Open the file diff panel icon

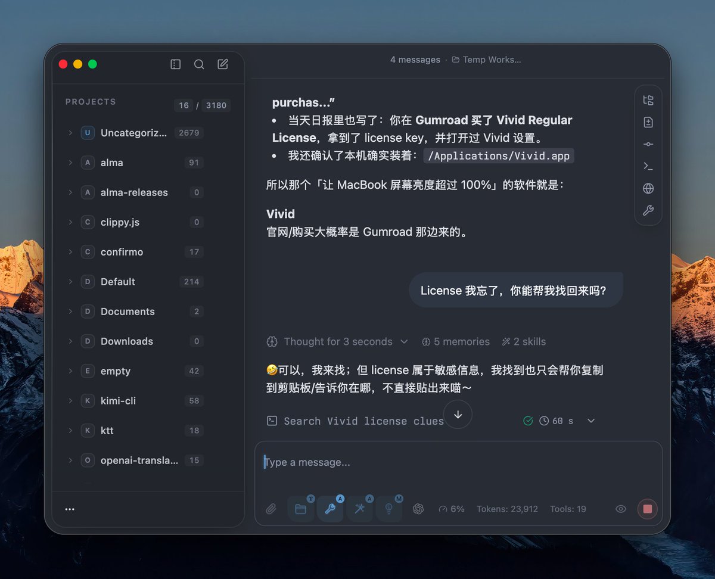[648, 122]
